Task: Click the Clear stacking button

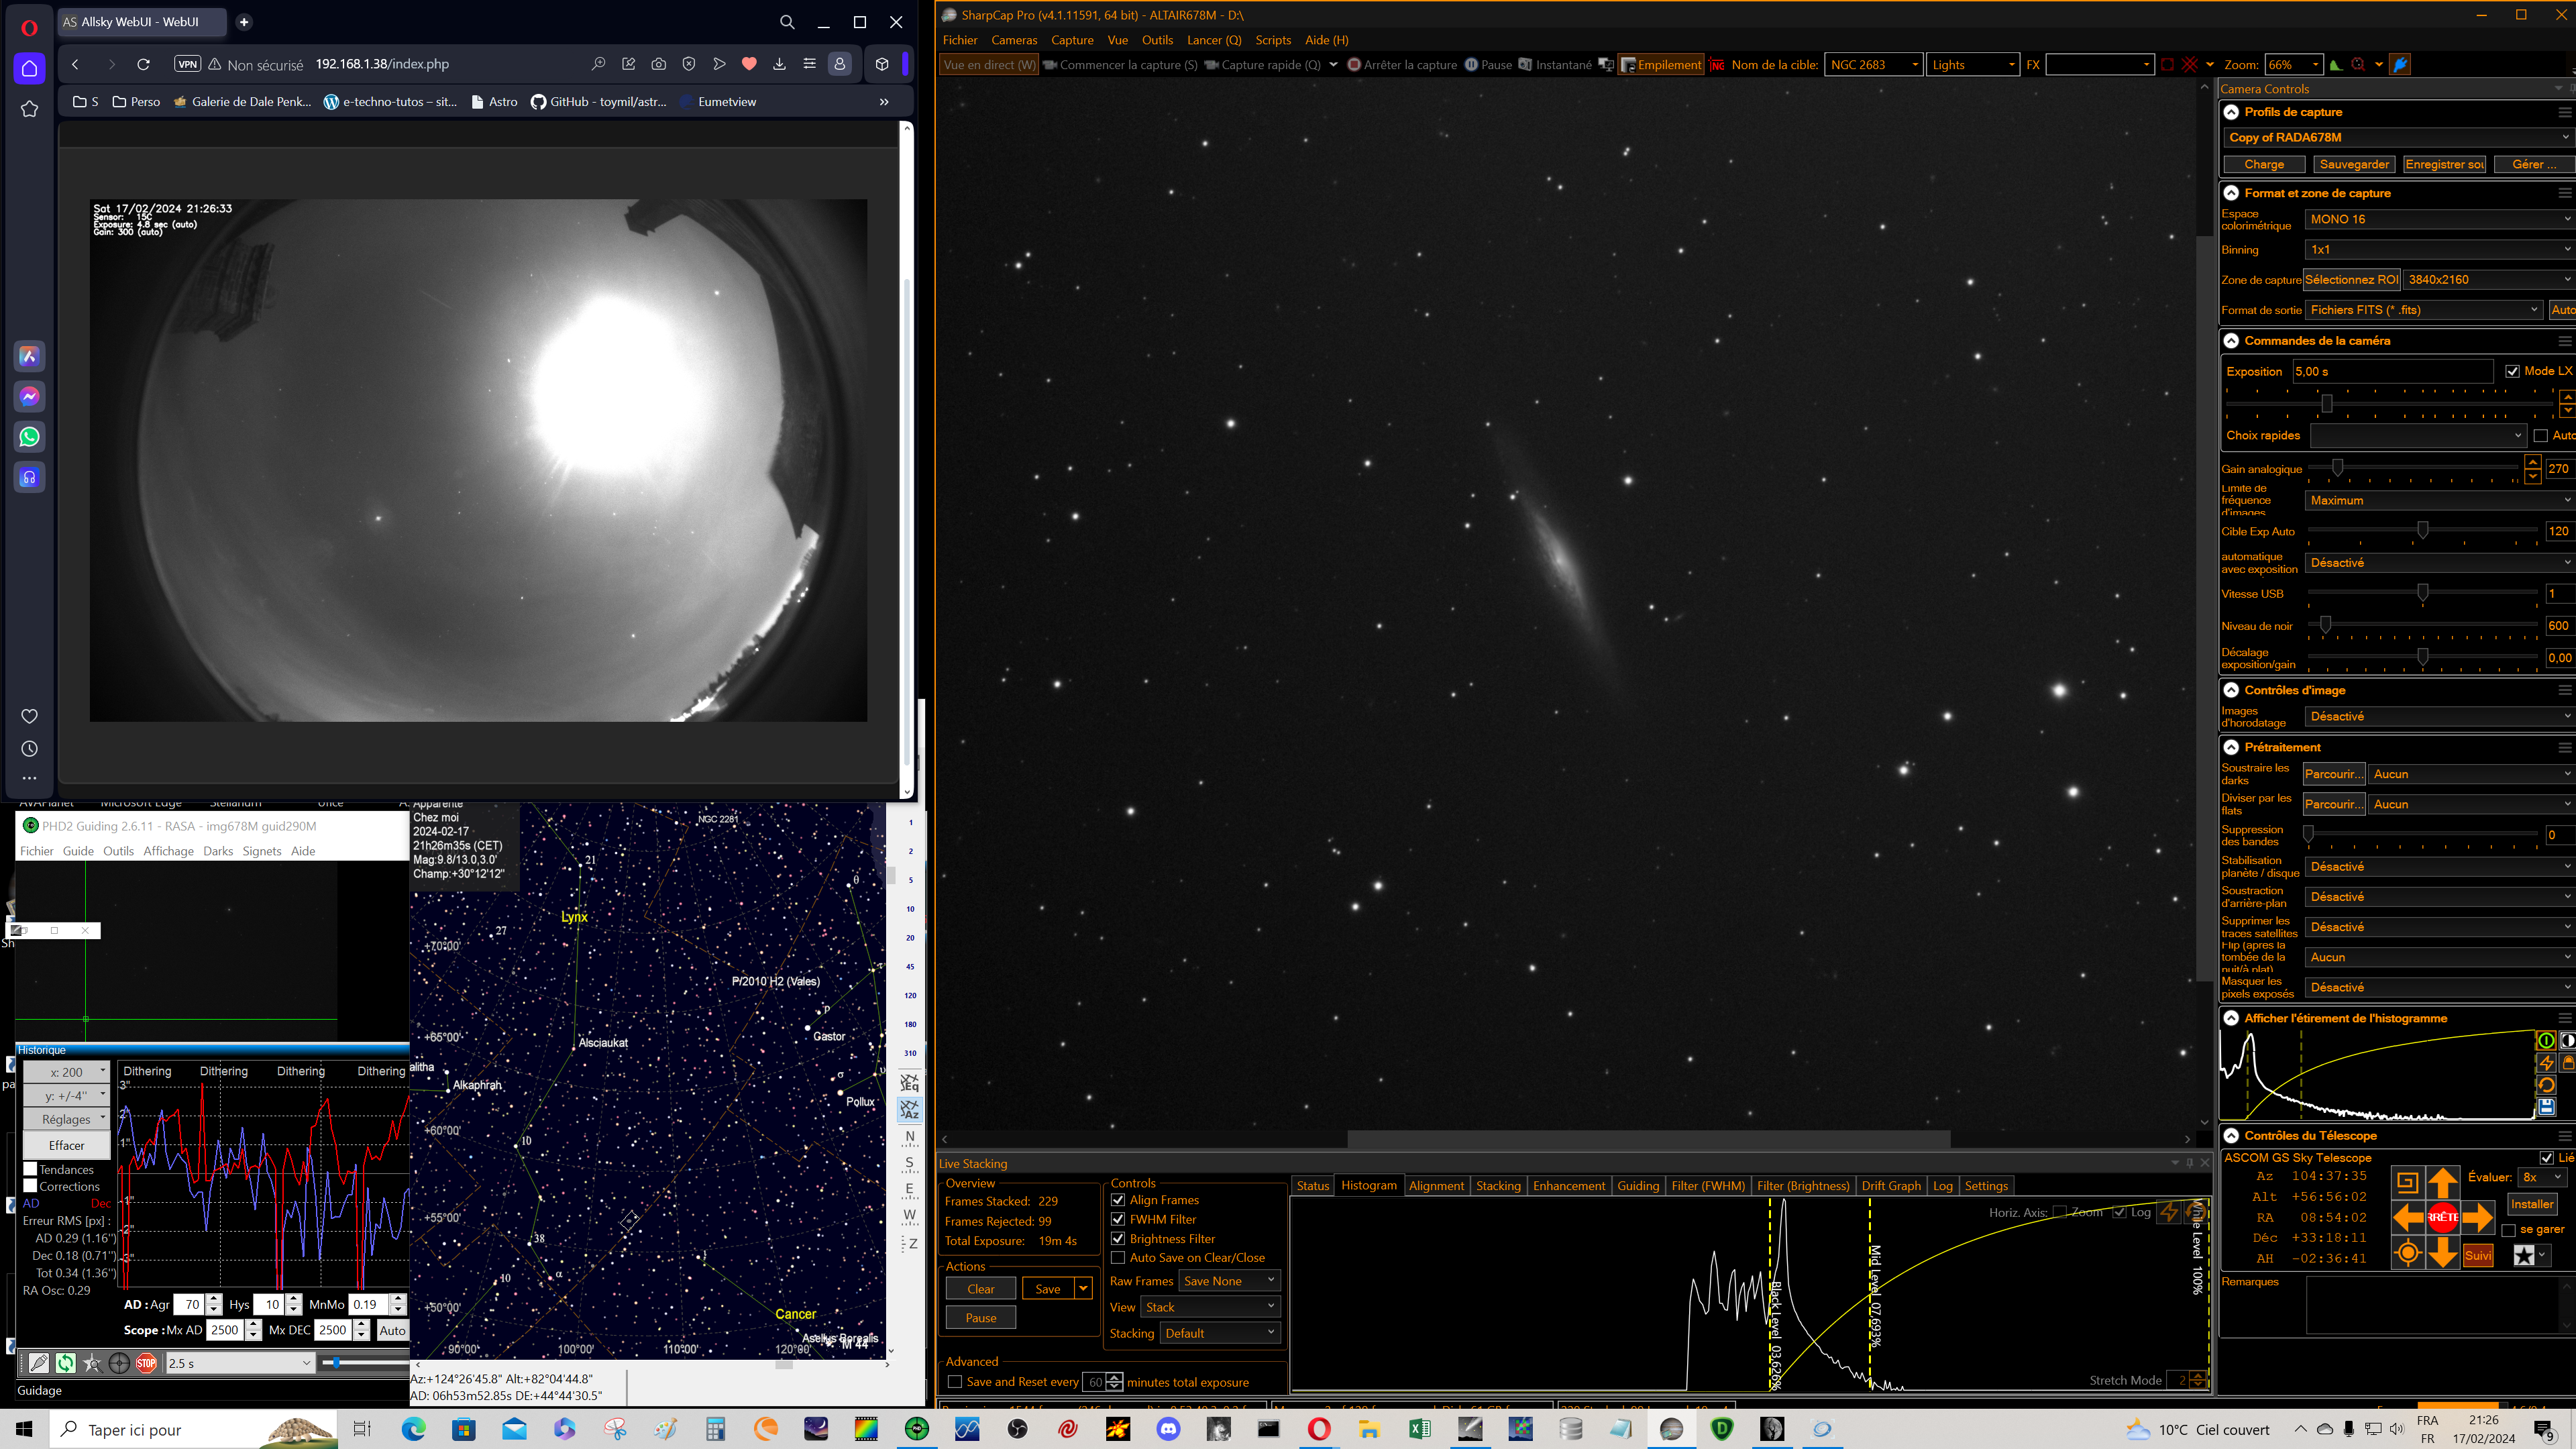Action: tap(981, 1289)
